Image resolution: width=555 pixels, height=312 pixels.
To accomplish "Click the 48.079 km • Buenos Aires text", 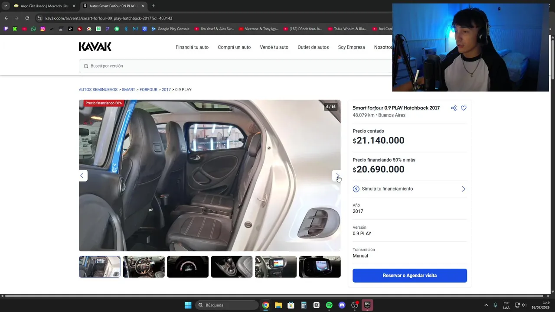I will click(379, 115).
